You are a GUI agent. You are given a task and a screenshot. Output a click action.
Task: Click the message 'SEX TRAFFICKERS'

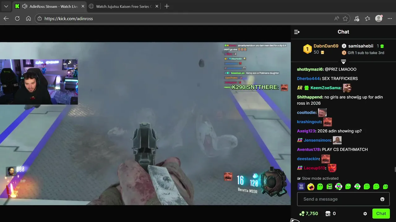[340, 79]
